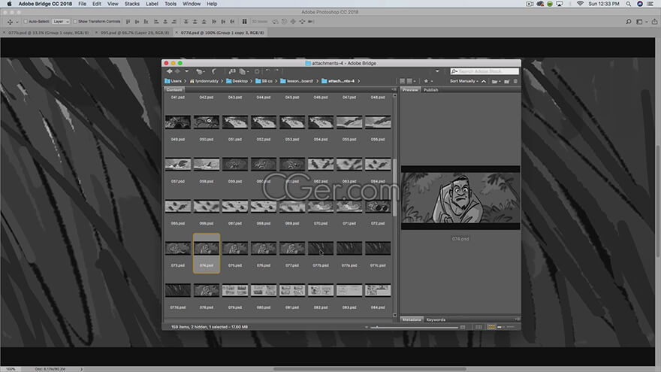Click the boomerang return-to-app icon

coord(214,71)
